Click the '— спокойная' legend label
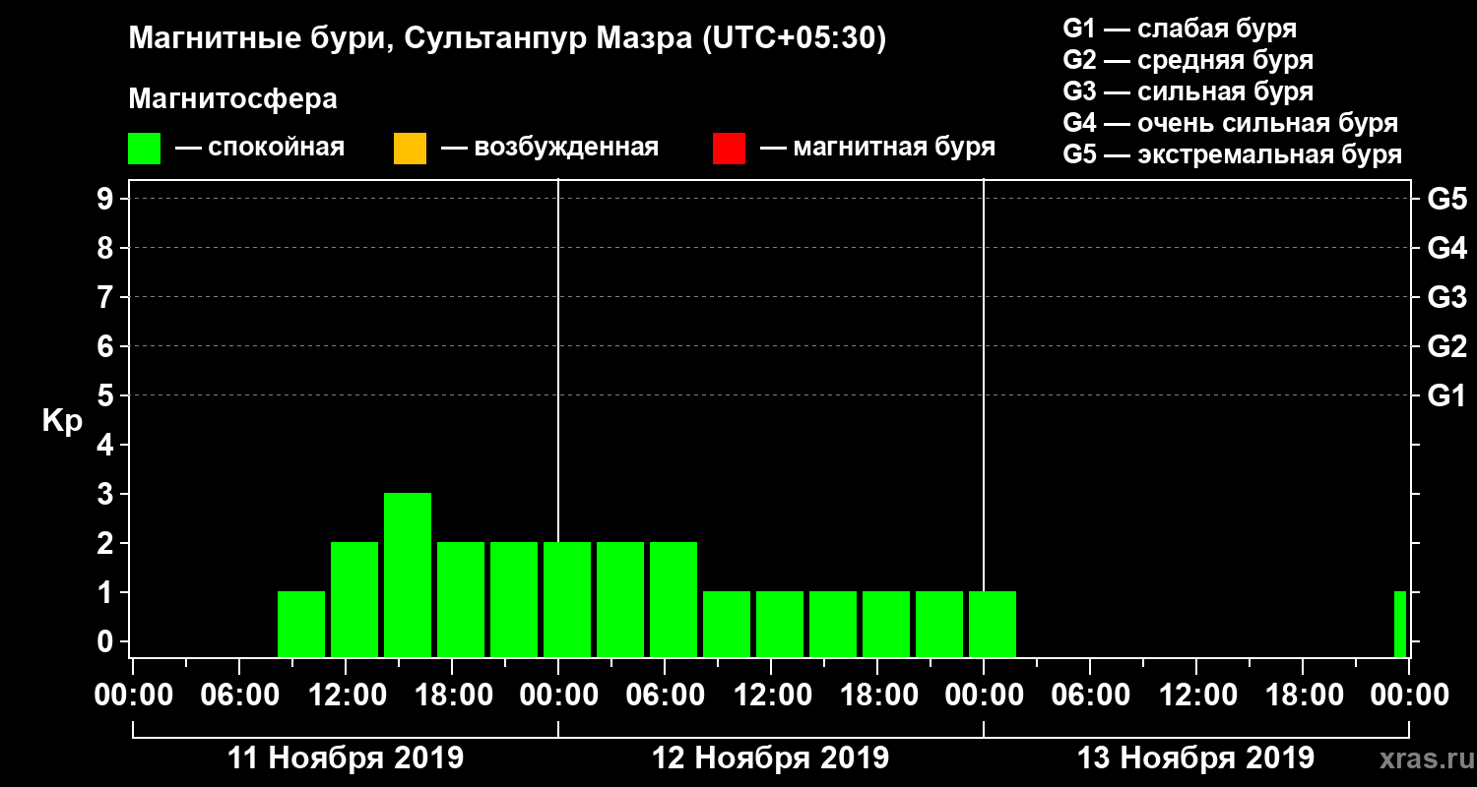Viewport: 1477px width, 787px height. pyautogui.click(x=260, y=149)
